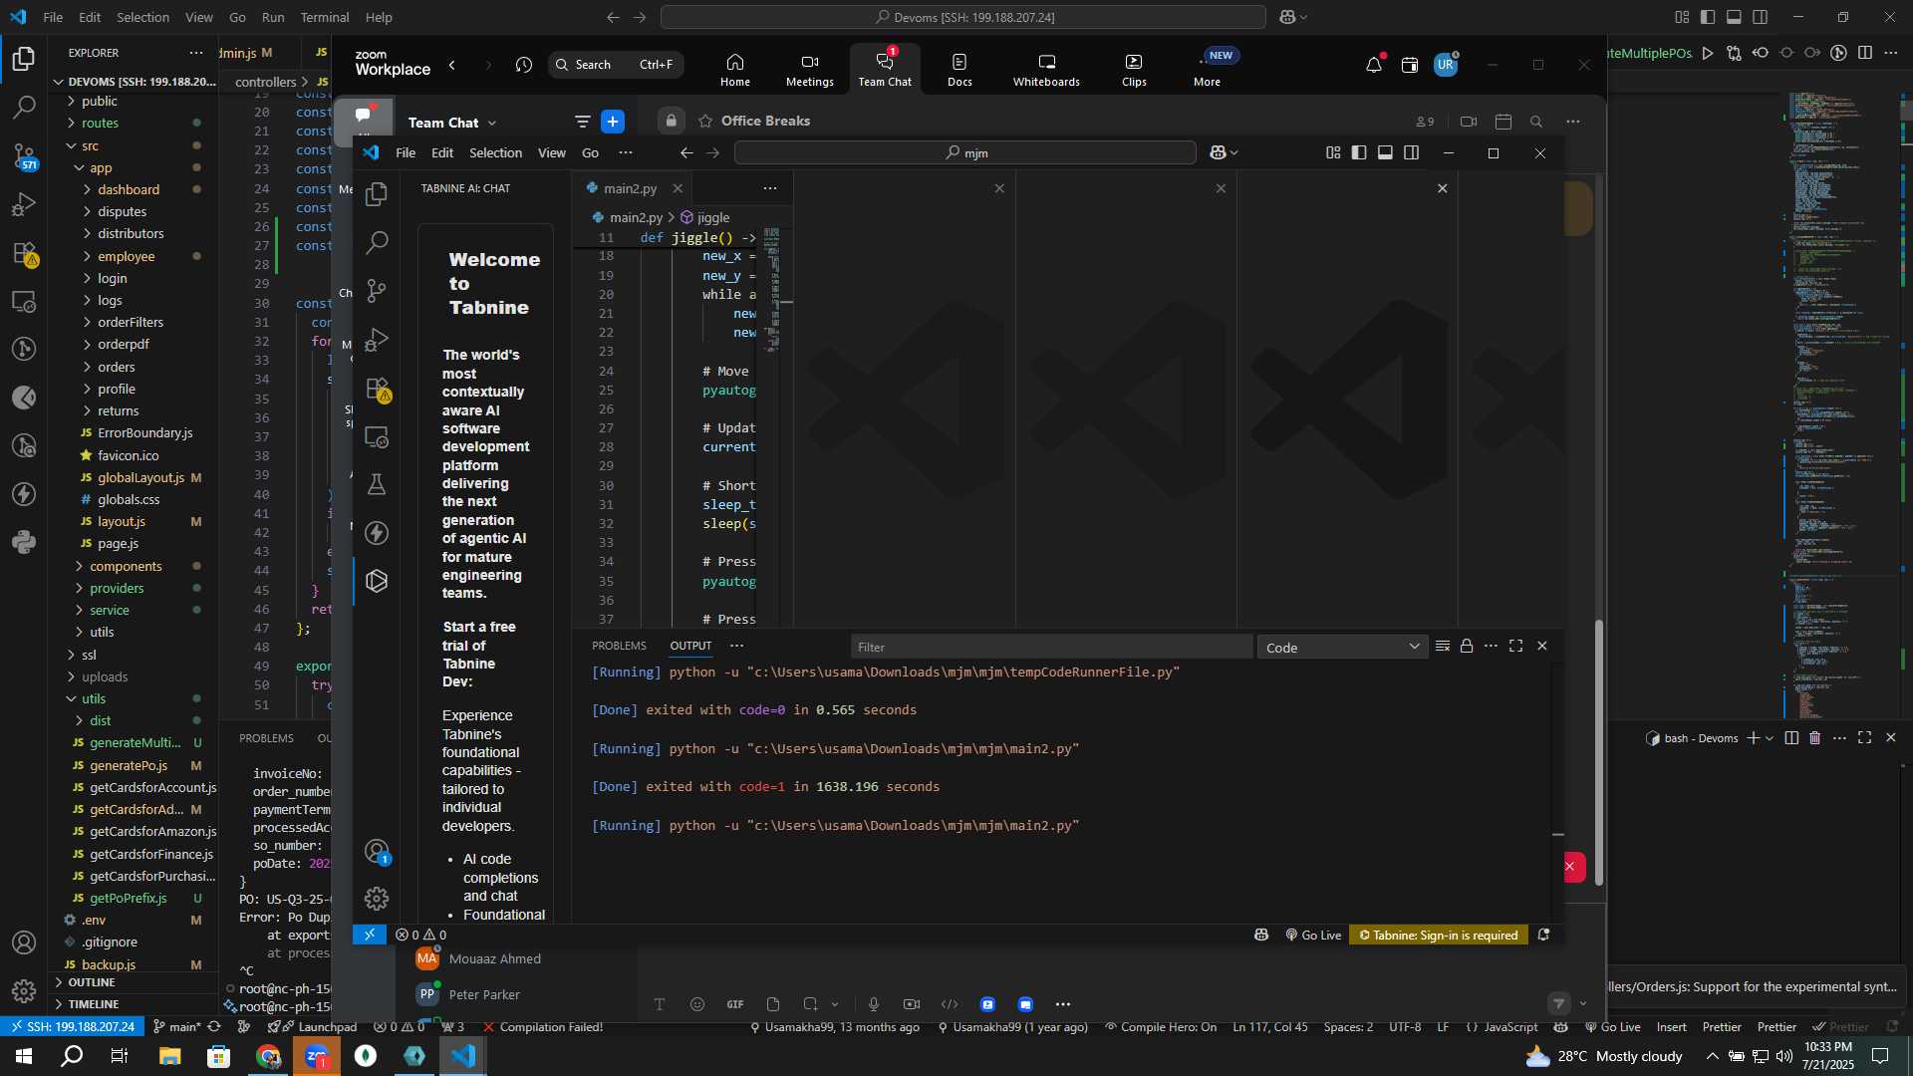
Task: Click Filter field in mjm output panel
Action: (x=1051, y=648)
